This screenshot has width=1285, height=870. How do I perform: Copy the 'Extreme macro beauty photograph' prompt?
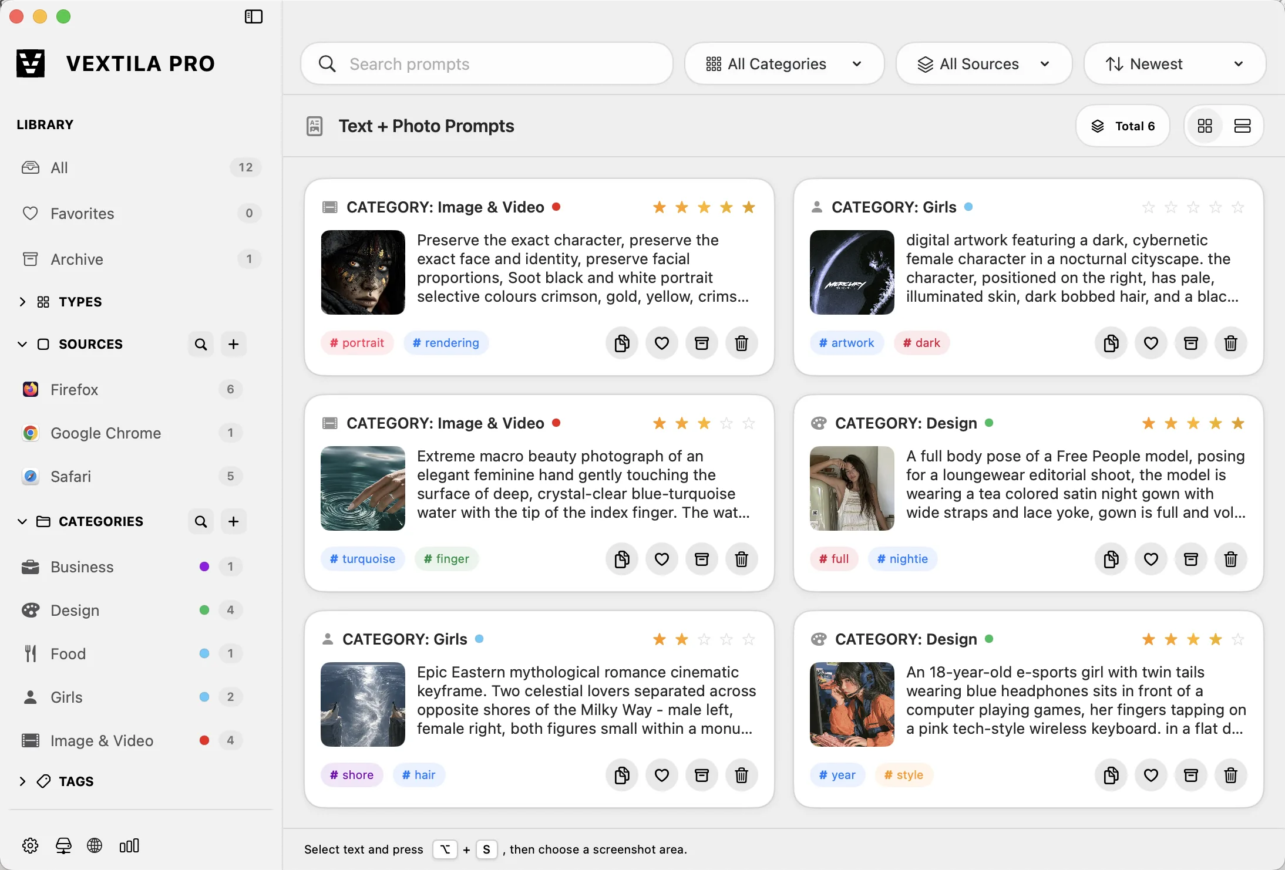click(x=622, y=559)
